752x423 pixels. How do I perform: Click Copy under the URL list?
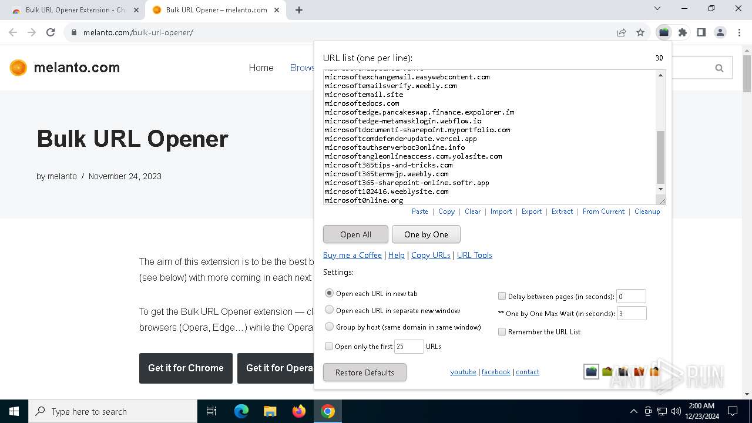pos(446,211)
